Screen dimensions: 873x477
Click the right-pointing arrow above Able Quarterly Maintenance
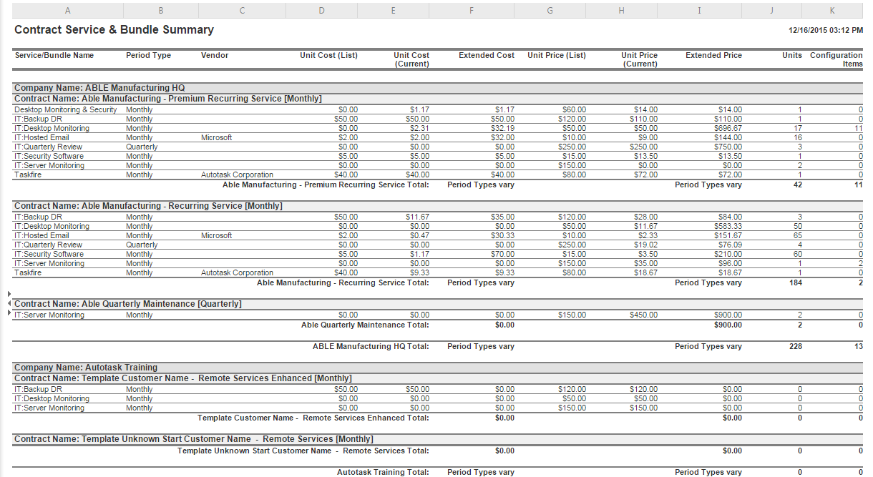9,294
